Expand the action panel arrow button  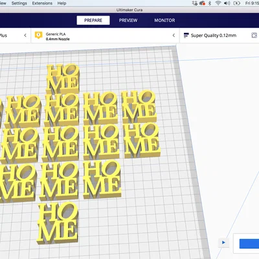pyautogui.click(x=223, y=243)
